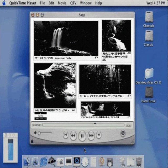Click the Finder icon in the Dock
The image size is (168, 168).
point(27,161)
